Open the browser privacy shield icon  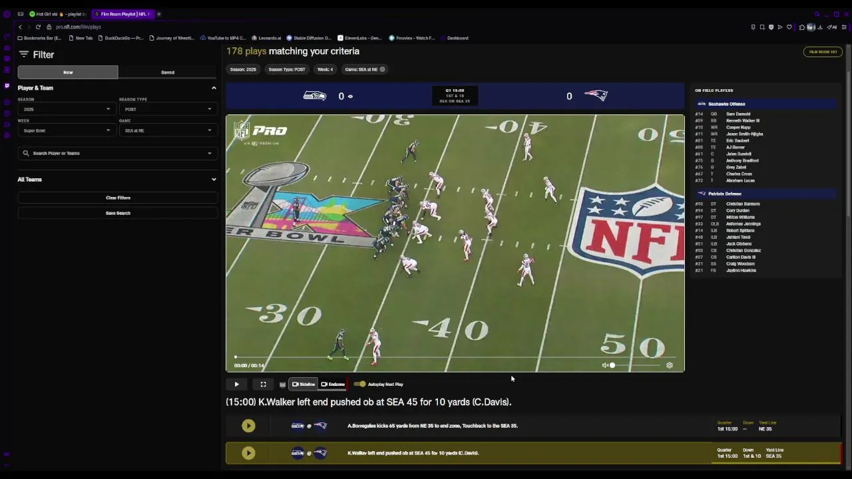771,27
